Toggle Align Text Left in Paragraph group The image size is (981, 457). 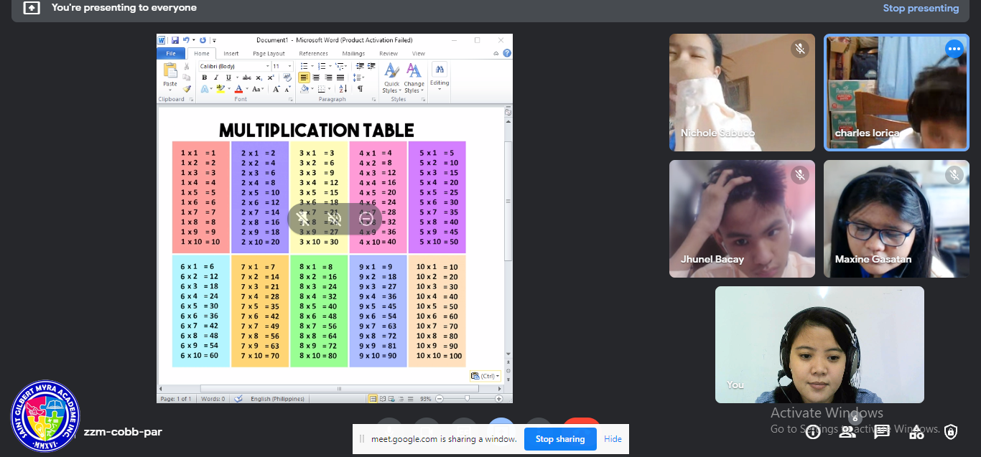[x=304, y=77]
